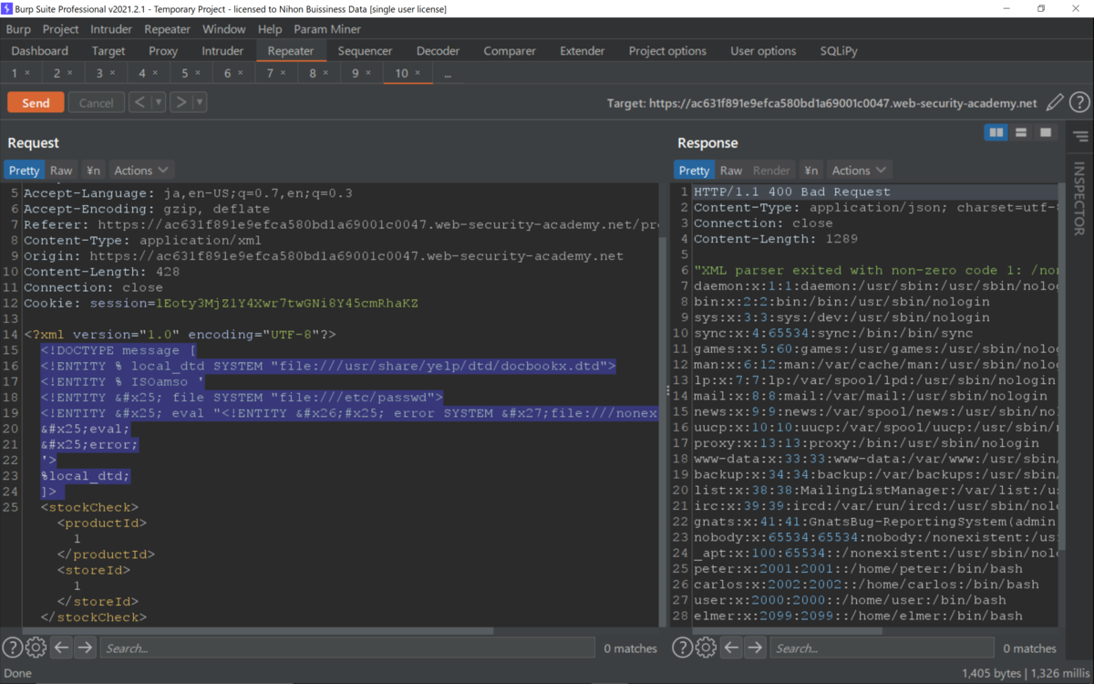The image size is (1094, 684).
Task: Switch to combined tabbed layout icon
Action: pos(1046,133)
